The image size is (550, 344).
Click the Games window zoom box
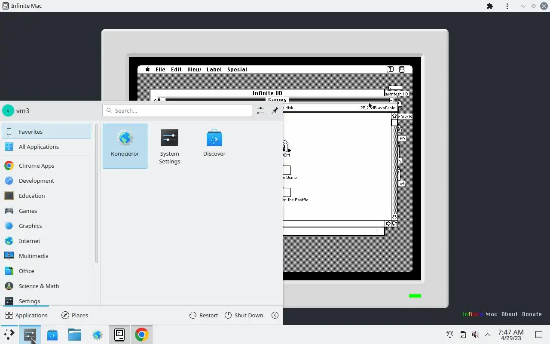click(391, 100)
